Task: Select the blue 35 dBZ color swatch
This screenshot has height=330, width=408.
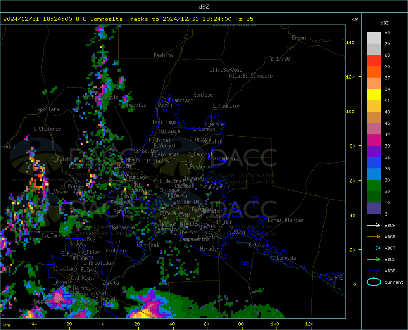Action: coord(374,163)
